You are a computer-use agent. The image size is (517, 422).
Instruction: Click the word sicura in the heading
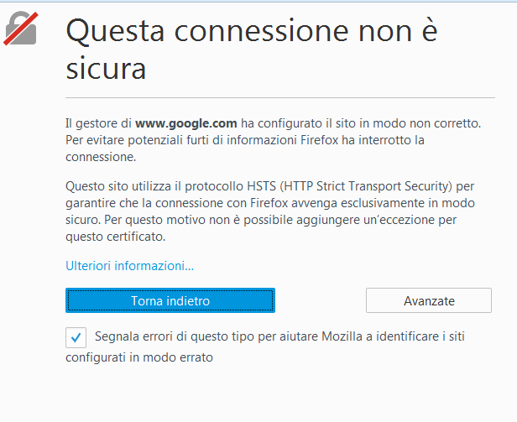click(106, 69)
